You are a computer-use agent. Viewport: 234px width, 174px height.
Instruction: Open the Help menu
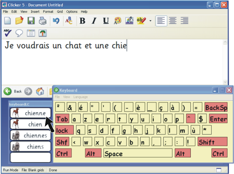[x=84, y=11]
